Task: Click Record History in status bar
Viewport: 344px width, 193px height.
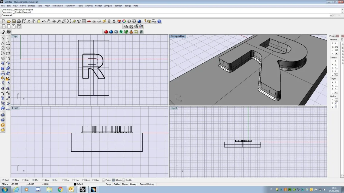Action: tap(147, 184)
